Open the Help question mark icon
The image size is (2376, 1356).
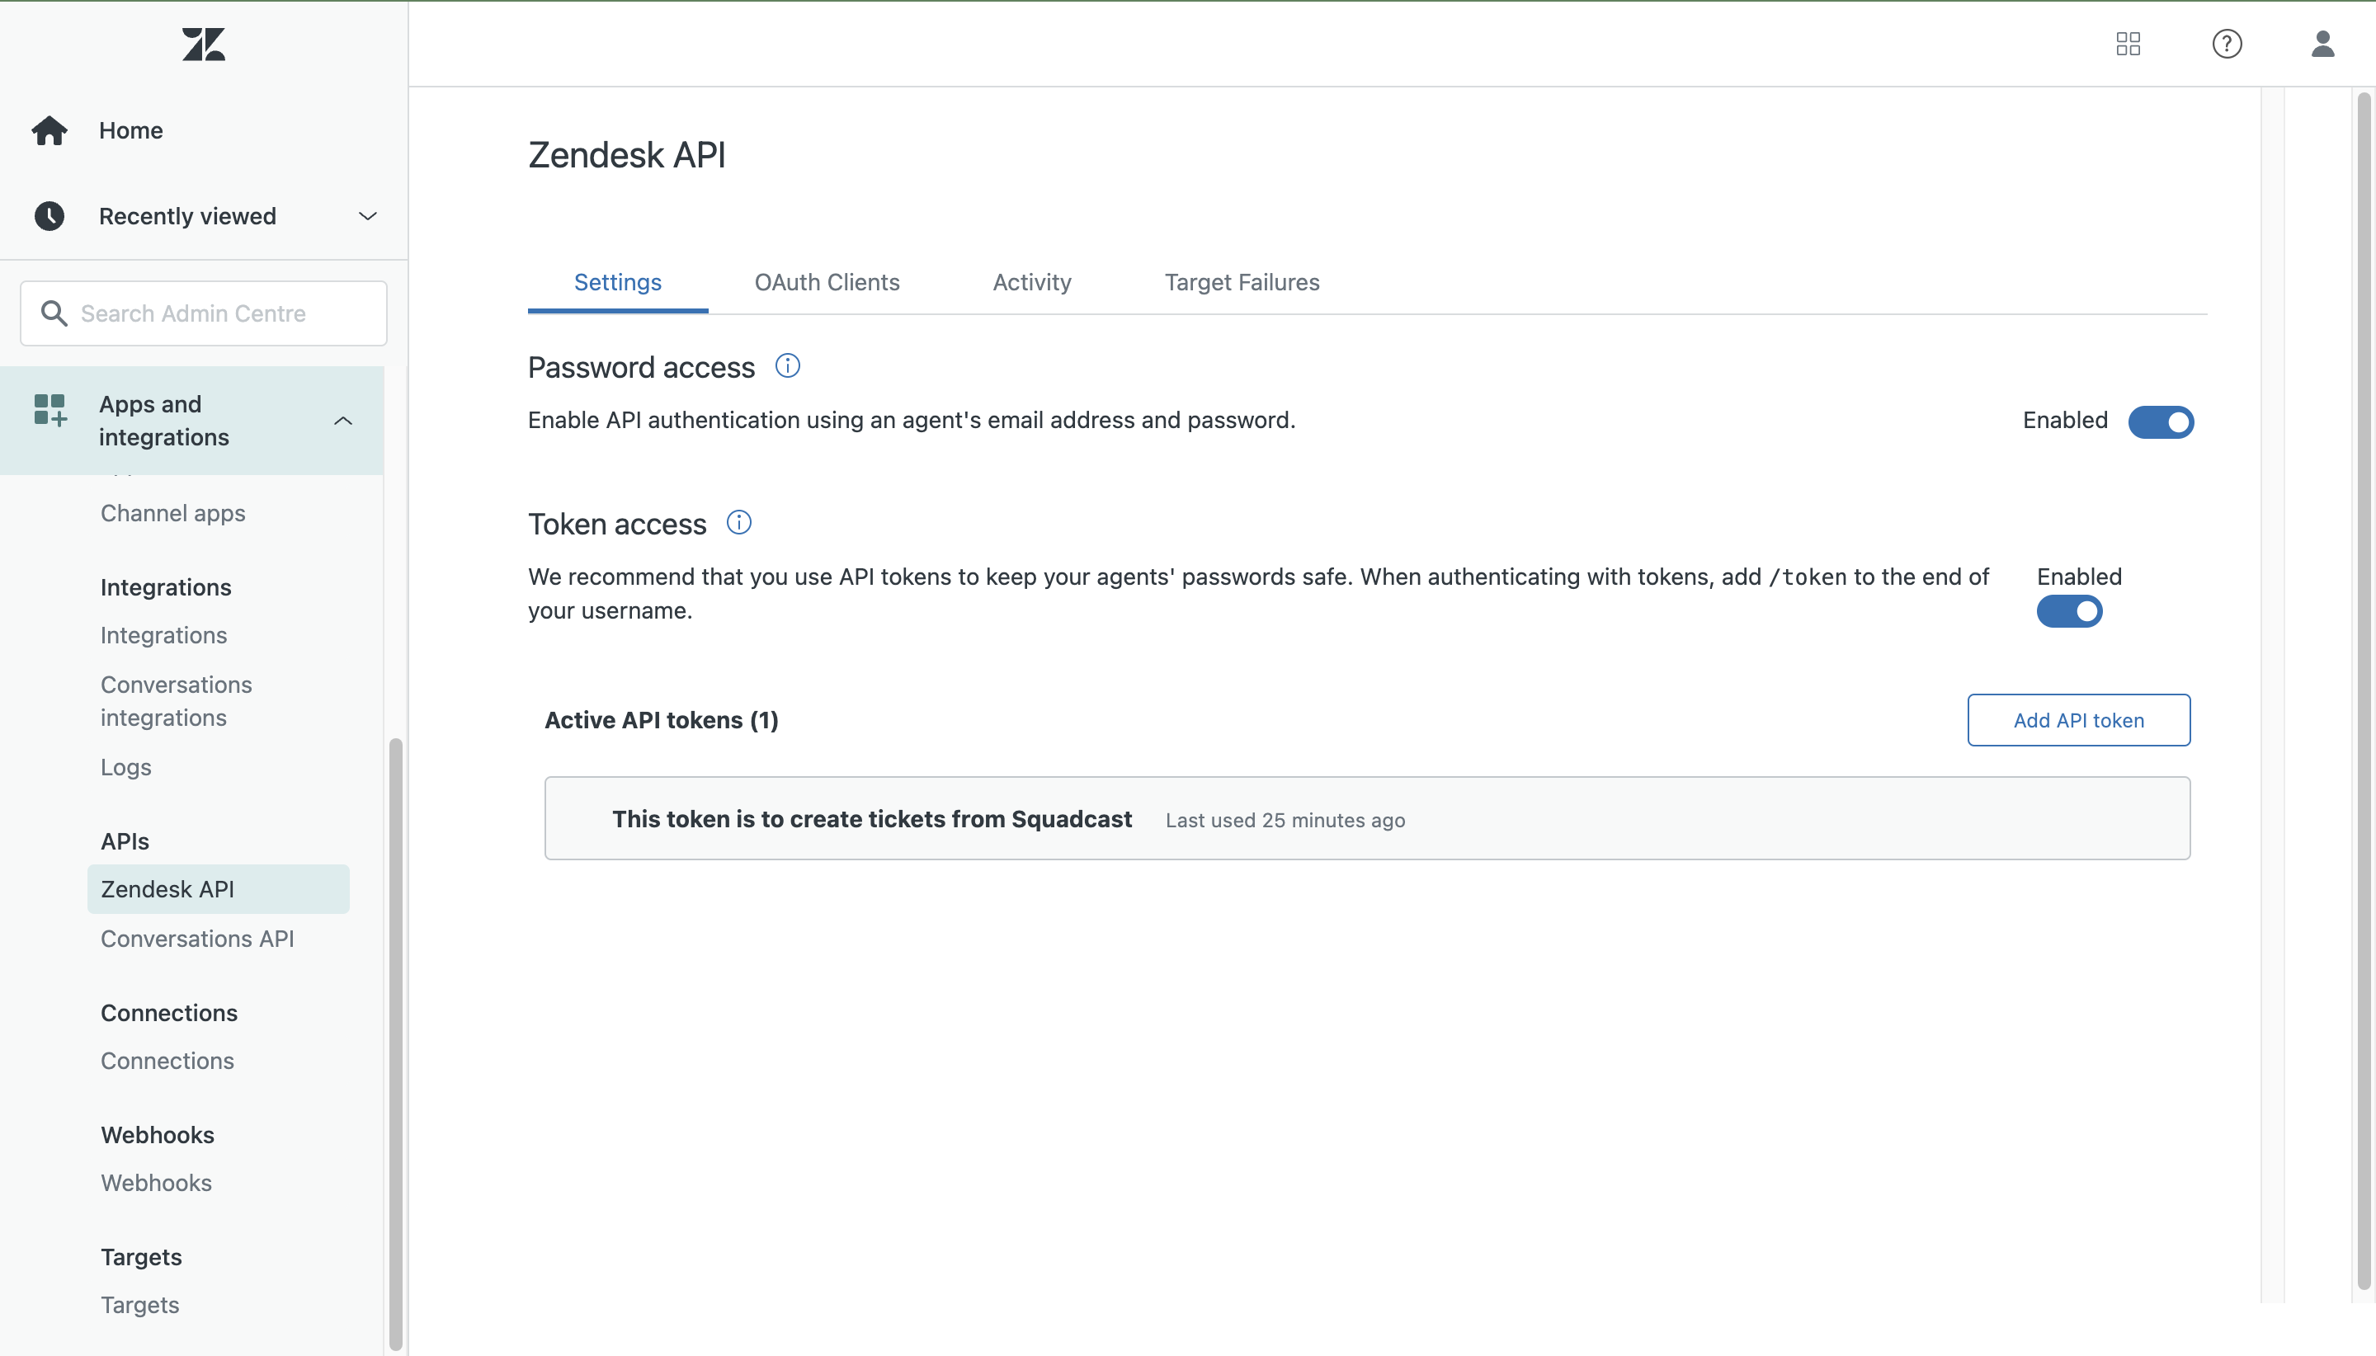[2227, 44]
